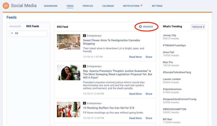The height and width of the screenshot is (126, 217).
Task: Click the notifications bell icon
Action: (141, 5)
